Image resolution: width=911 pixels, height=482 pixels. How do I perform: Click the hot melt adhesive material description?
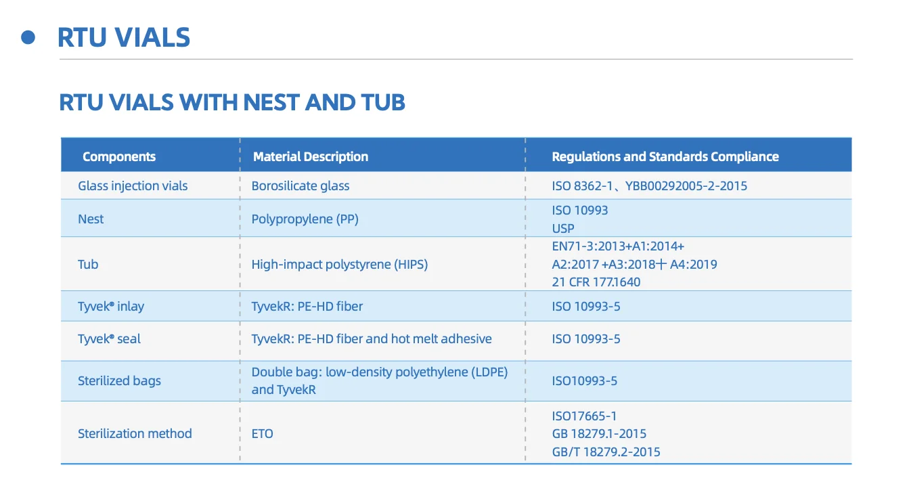(x=372, y=338)
